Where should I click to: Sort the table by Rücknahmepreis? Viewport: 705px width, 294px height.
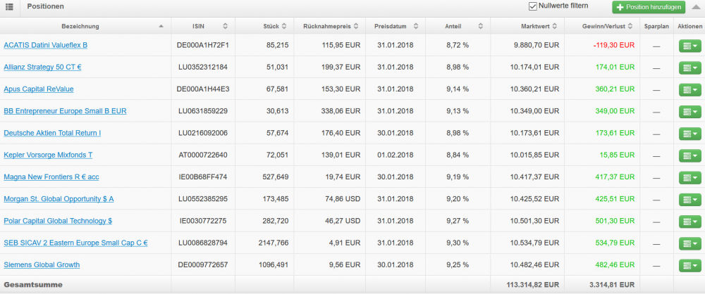point(356,27)
